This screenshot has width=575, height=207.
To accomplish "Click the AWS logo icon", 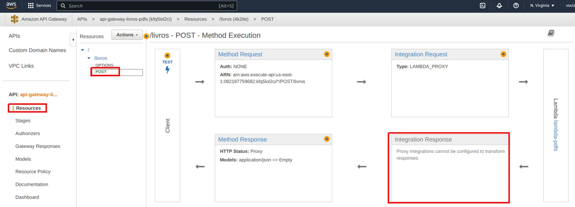I will click(11, 5).
